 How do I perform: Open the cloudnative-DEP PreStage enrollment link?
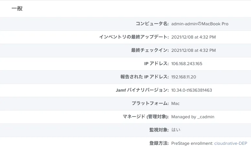point(230,143)
